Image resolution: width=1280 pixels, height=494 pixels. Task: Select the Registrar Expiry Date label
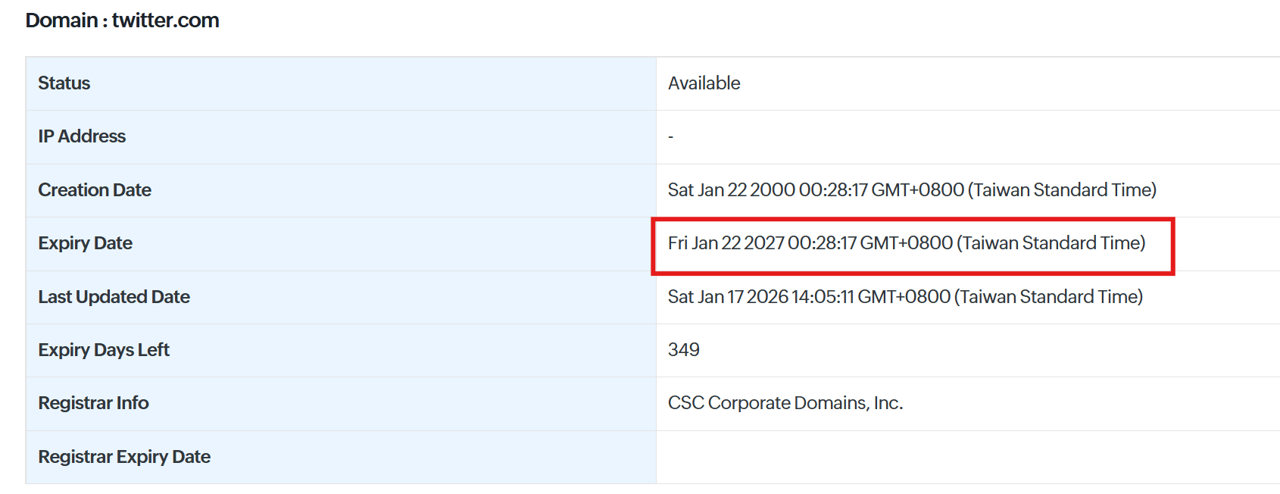click(124, 457)
